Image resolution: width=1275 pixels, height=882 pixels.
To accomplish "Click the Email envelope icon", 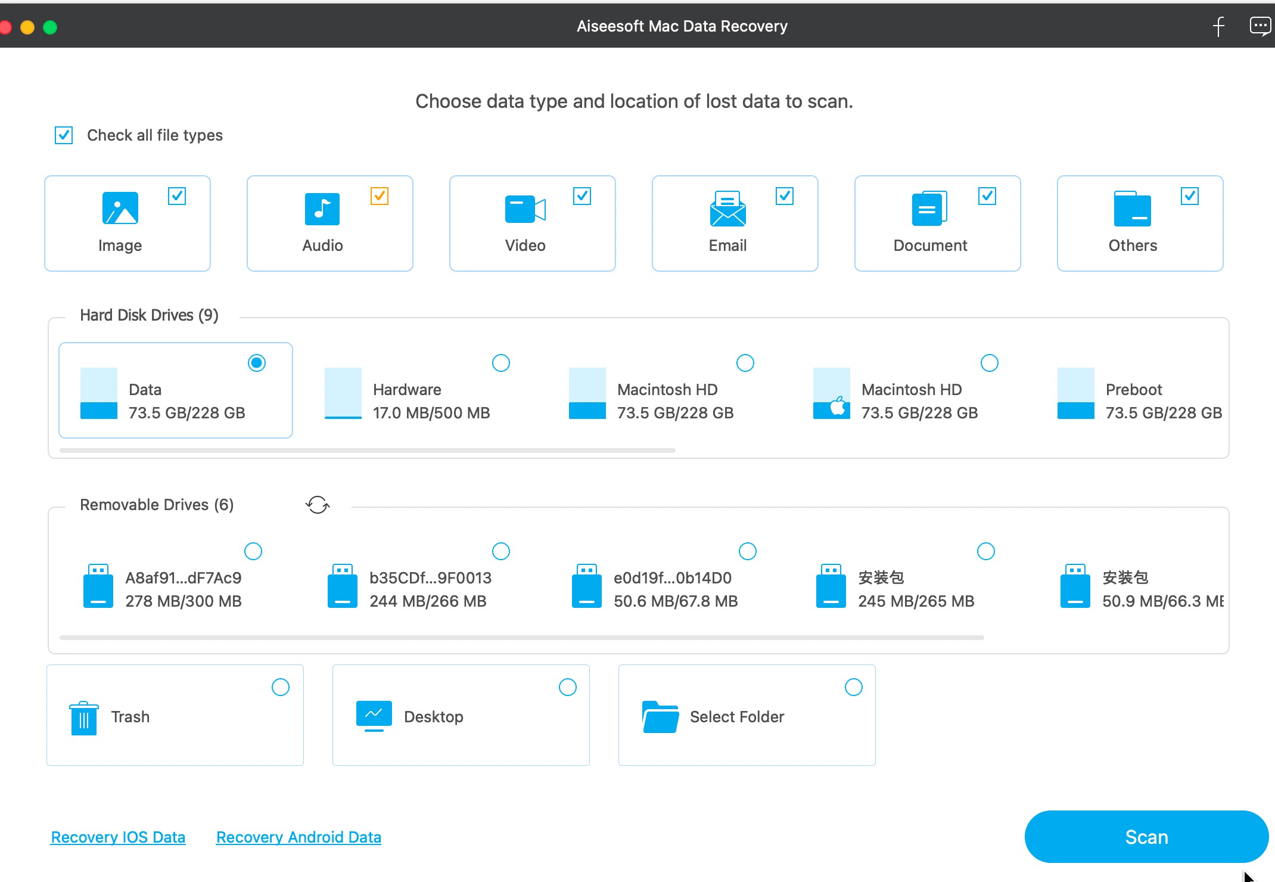I will pos(727,209).
